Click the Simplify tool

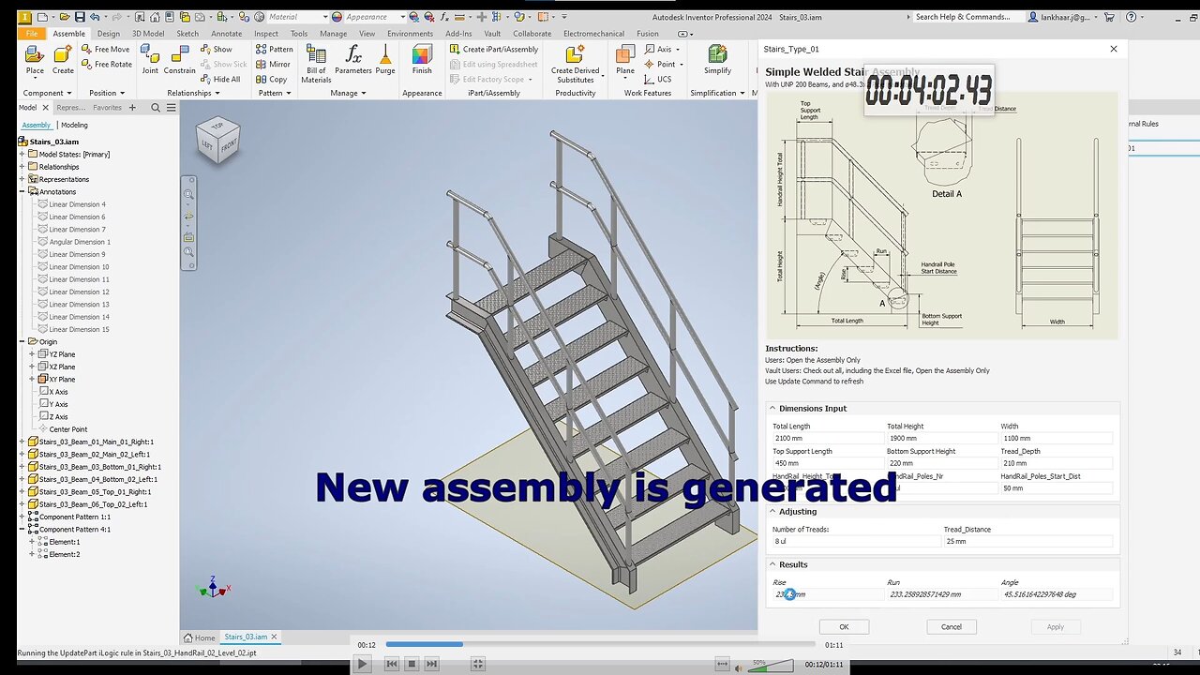[x=717, y=60]
